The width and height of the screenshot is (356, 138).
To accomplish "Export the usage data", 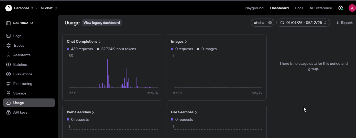I will [344, 23].
